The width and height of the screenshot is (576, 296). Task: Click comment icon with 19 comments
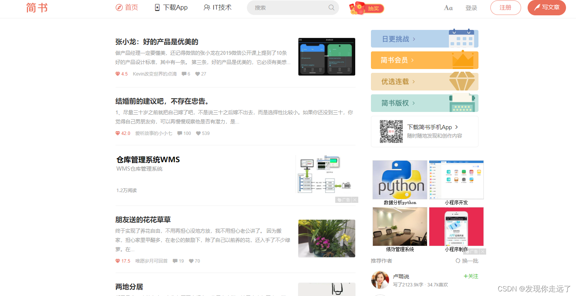click(x=175, y=261)
